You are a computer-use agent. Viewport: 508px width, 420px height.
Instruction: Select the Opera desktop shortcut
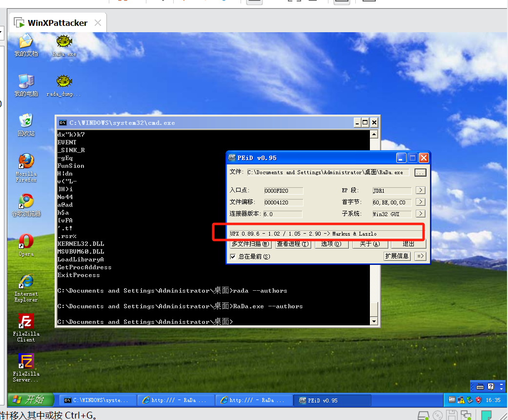click(26, 245)
